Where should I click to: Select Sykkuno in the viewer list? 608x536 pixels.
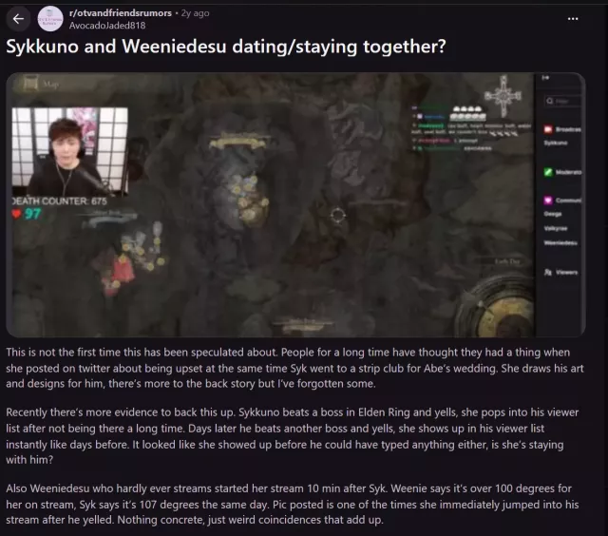pos(555,144)
